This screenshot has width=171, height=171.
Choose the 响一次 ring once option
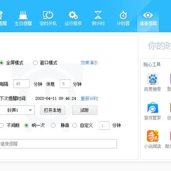[x=26, y=125]
